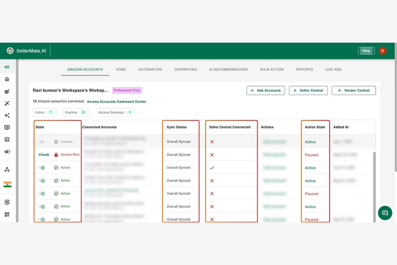Open the Bulk Action tab
Screen dimensions: 397x265
(272, 69)
